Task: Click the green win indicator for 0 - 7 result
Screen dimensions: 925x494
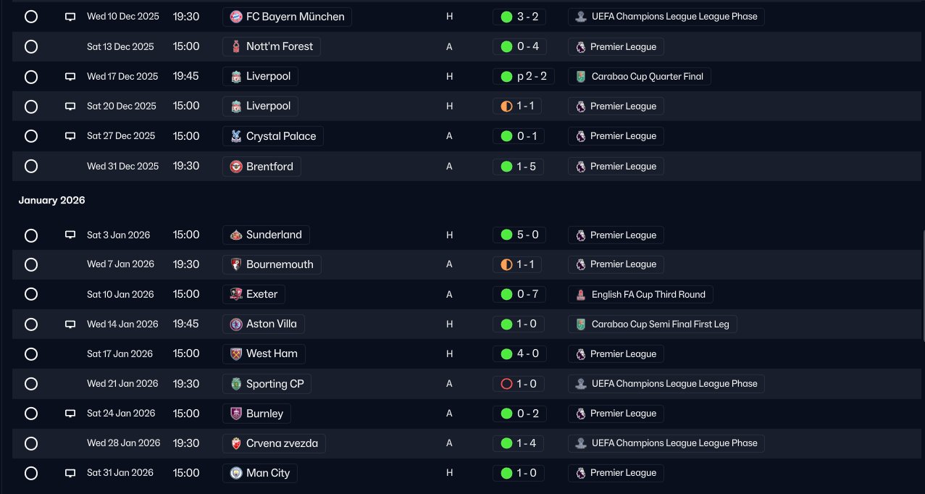Action: tap(506, 294)
